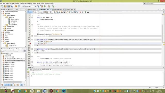The height and width of the screenshot is (93, 165).
Task: Click the Redo toolbar icon
Action: tap(19, 6)
